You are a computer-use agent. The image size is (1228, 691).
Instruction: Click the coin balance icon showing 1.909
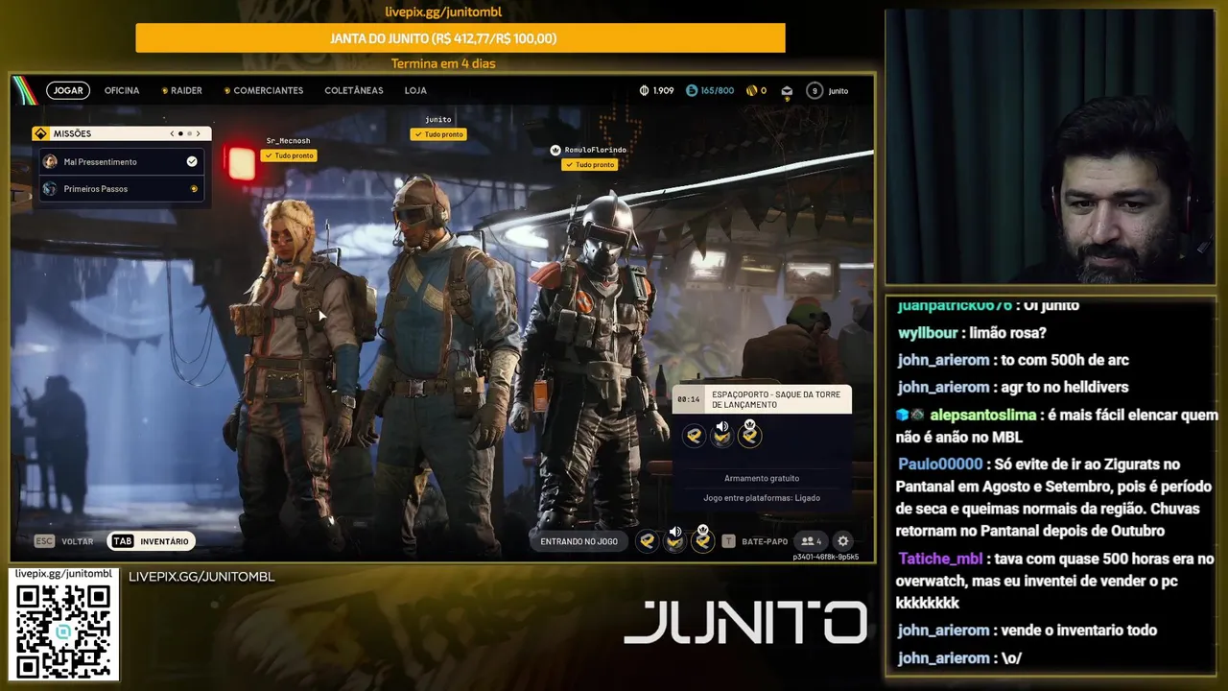click(644, 90)
